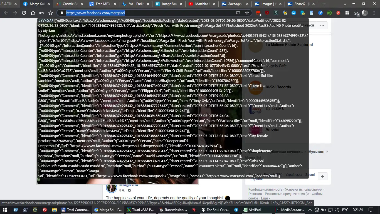380x214 pixels.
Task: Switch to the Free MP3 tab
Action: (102, 4)
